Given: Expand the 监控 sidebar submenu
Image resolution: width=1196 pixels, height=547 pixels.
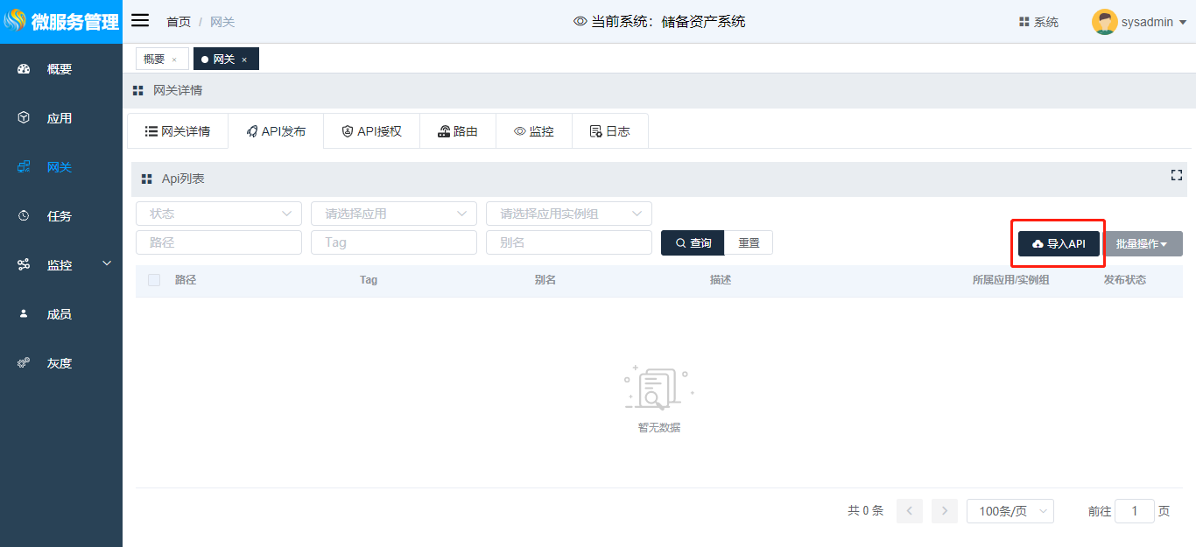Looking at the screenshot, I should (x=61, y=265).
